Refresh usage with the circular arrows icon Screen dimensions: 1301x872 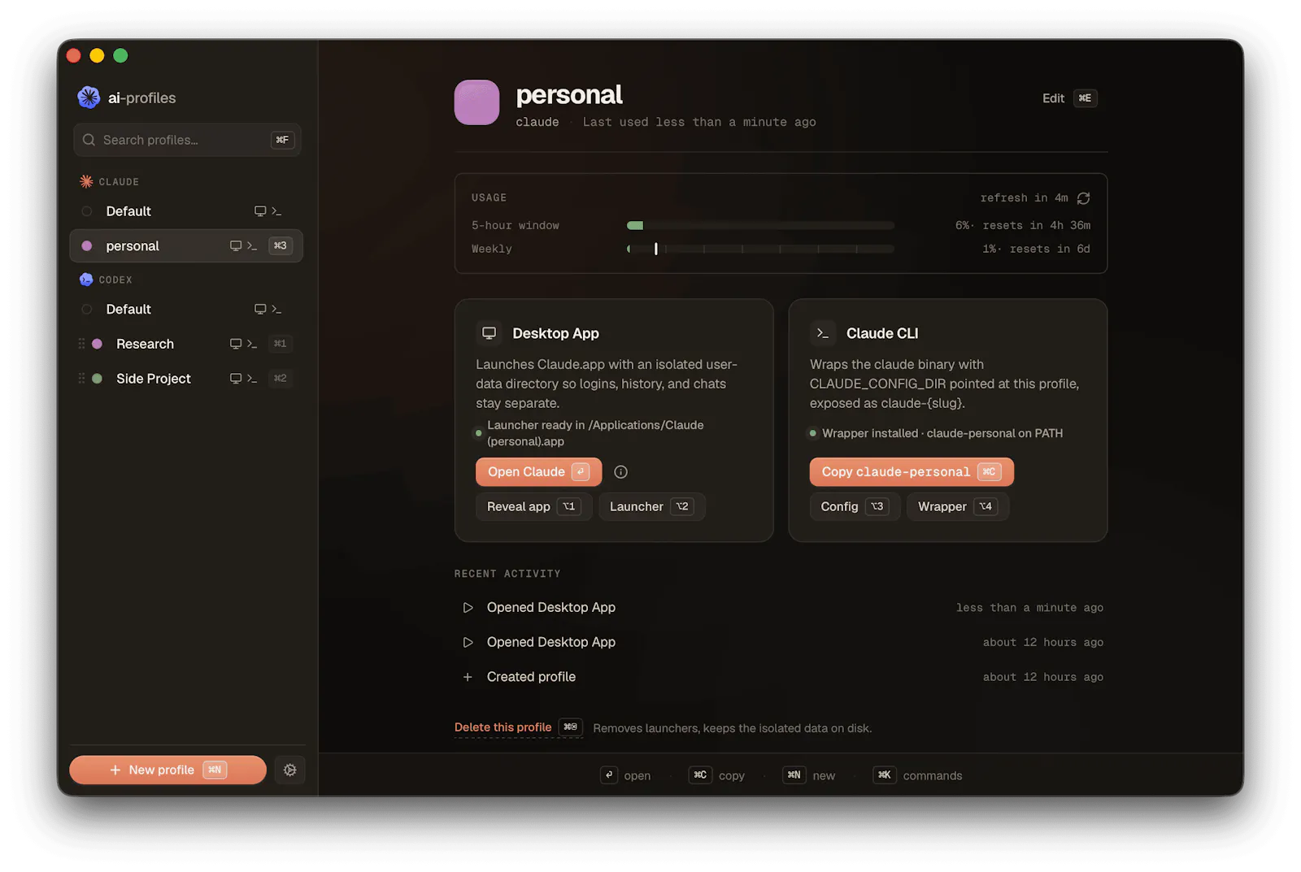1083,198
